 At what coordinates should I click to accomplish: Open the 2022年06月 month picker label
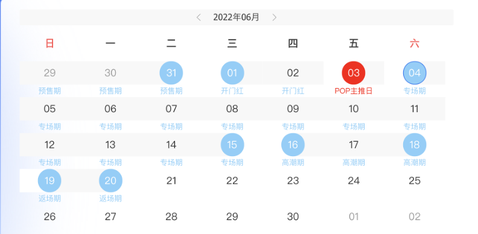[236, 17]
